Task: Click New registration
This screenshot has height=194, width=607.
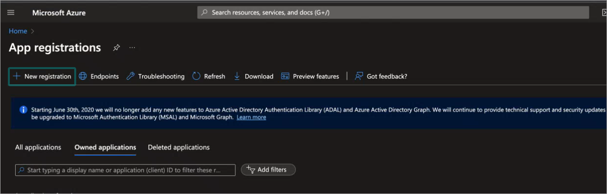Action: click(x=42, y=76)
